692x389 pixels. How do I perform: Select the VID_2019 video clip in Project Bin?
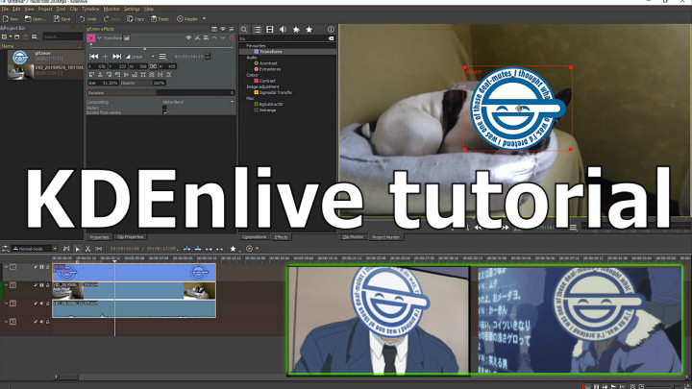pos(45,70)
